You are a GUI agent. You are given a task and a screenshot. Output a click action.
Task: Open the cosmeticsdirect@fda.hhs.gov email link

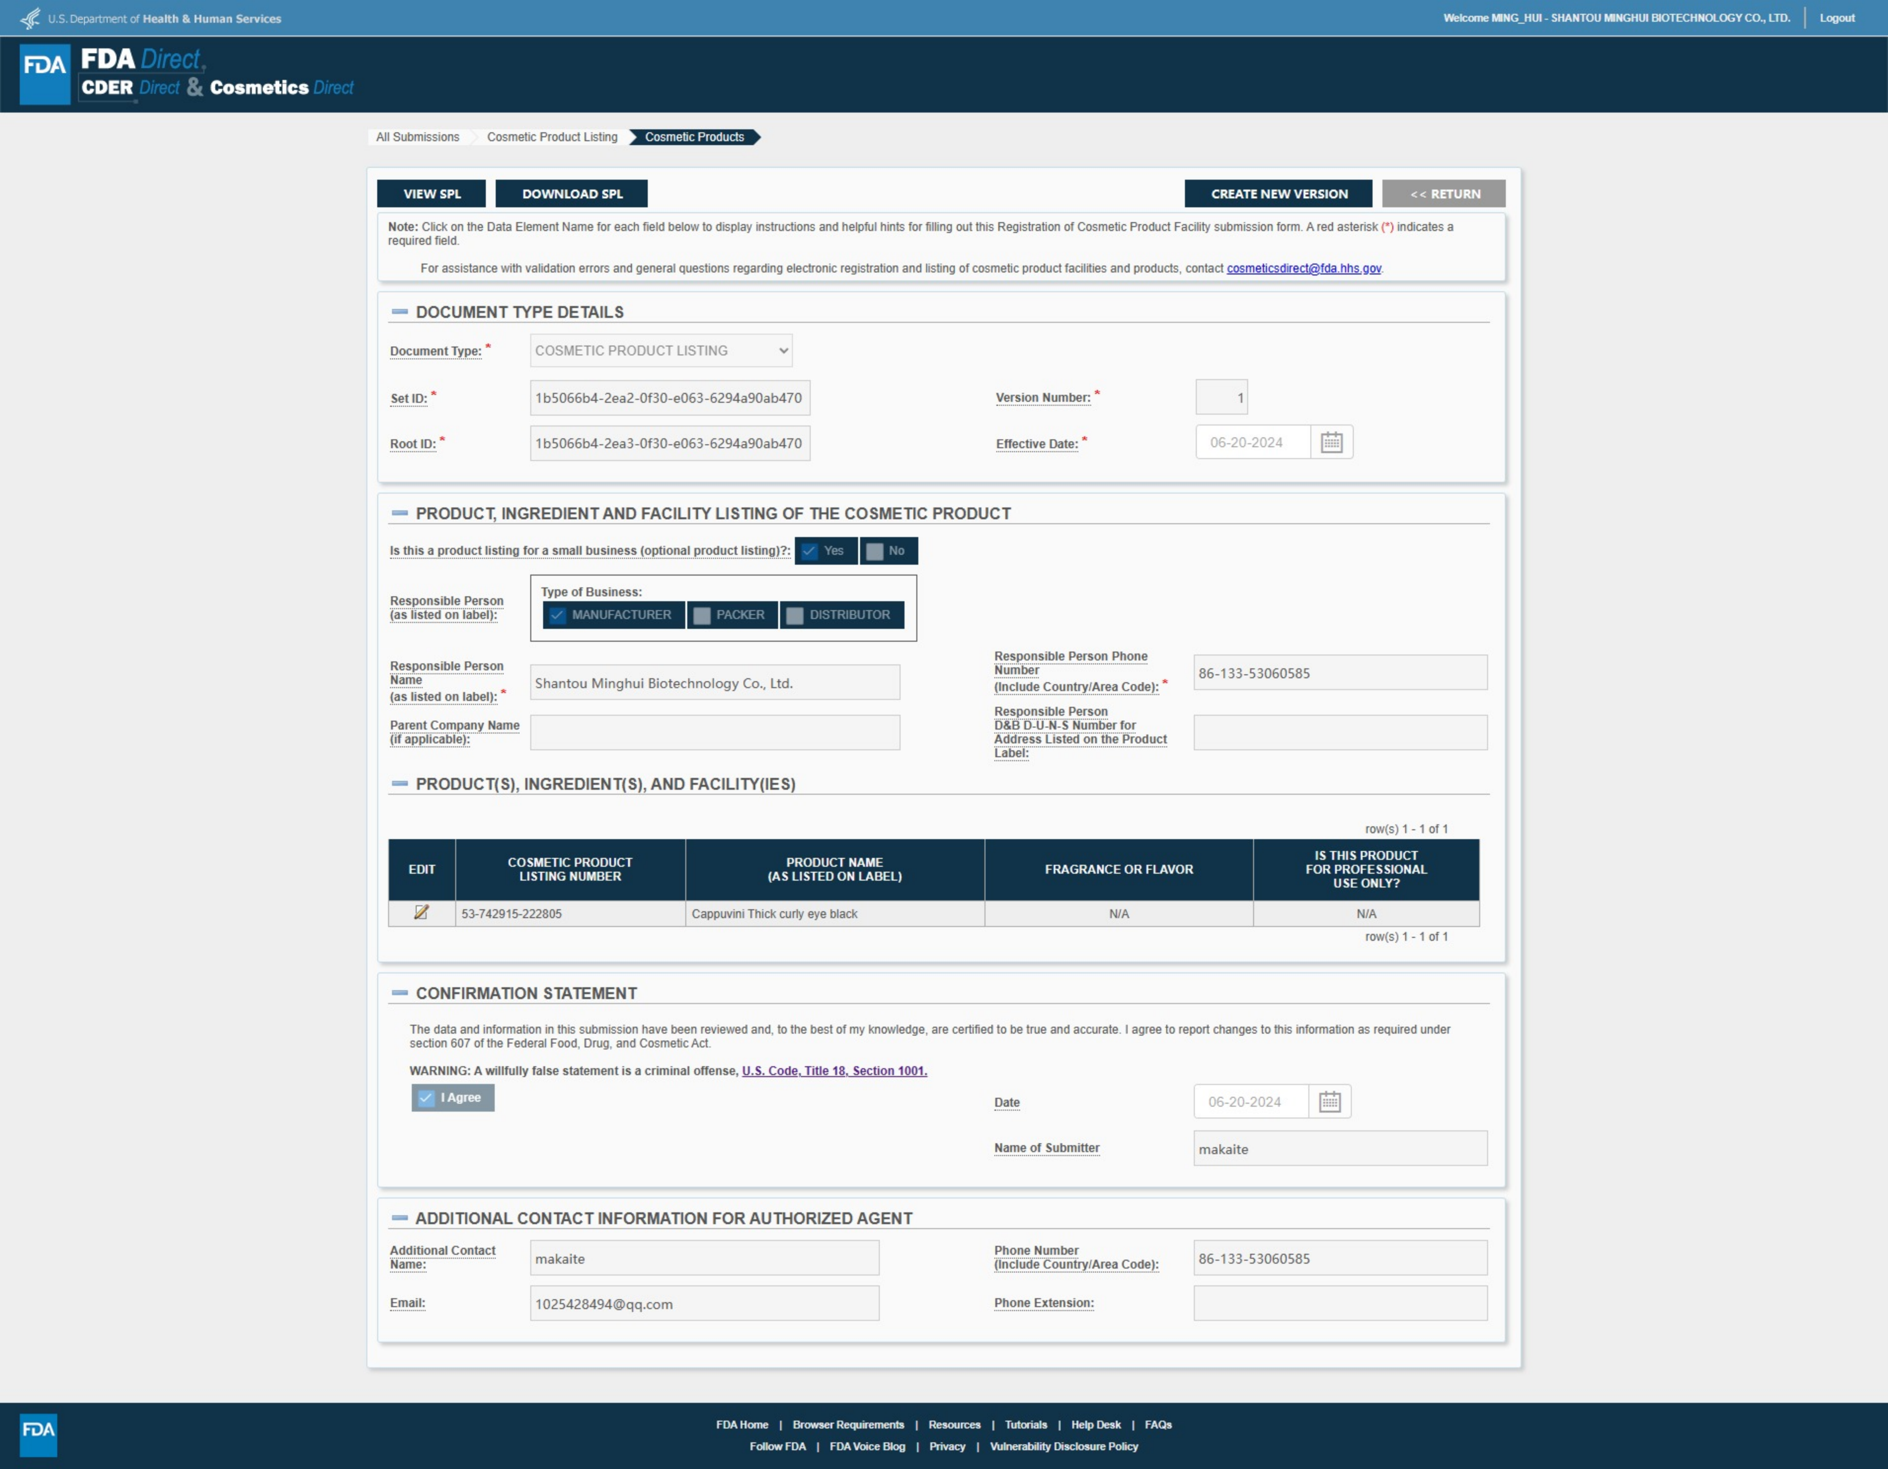[1303, 269]
